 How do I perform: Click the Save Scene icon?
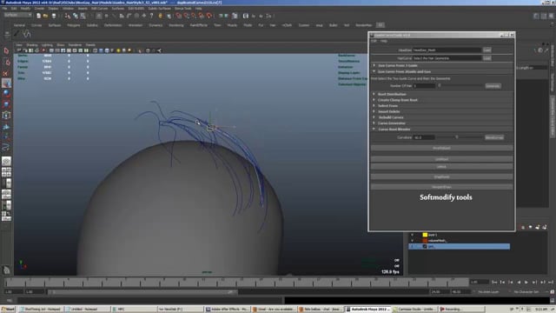tap(54, 16)
